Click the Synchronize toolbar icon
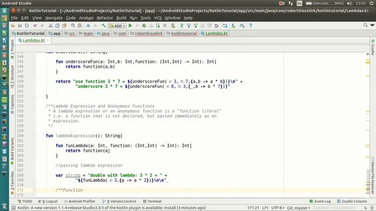 coord(26,26)
